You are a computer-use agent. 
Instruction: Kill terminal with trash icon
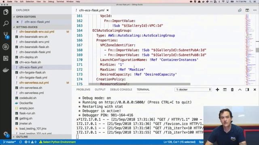tap(232, 89)
